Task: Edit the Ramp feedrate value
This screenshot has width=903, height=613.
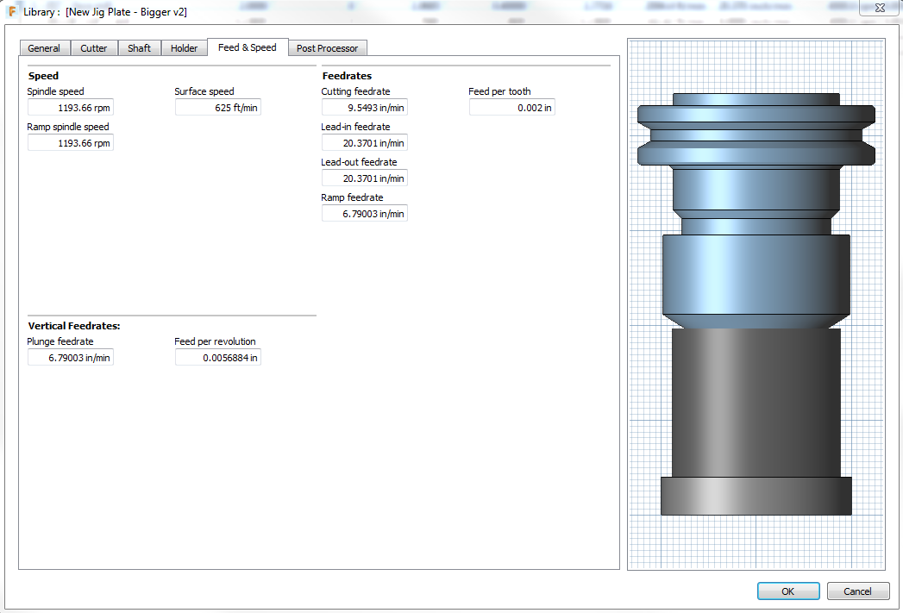Action: click(x=364, y=214)
